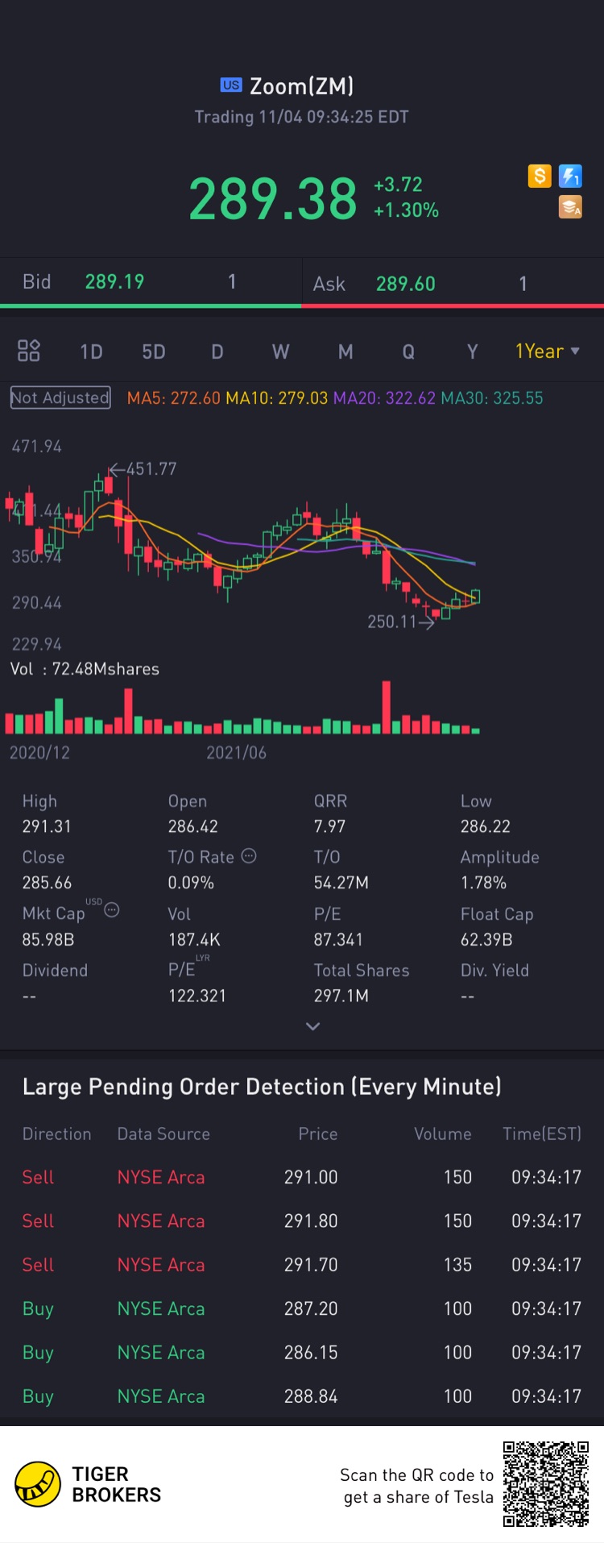Image resolution: width=604 pixels, height=1543 pixels.
Task: Open the chart layout grid icon
Action: coord(29,351)
